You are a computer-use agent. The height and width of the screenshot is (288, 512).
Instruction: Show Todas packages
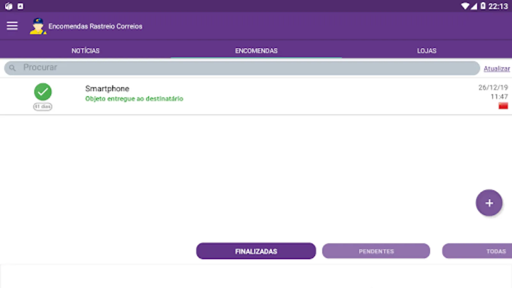coord(477,251)
